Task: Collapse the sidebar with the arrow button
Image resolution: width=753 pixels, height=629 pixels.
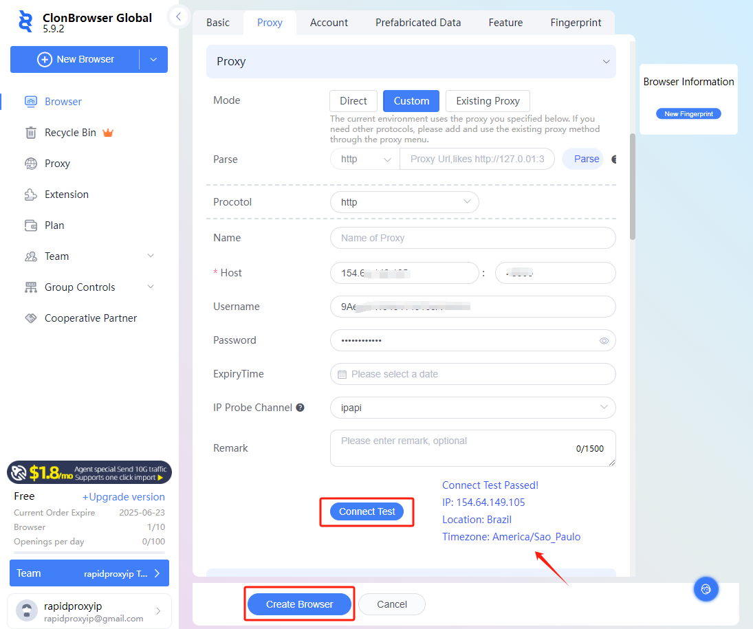Action: pyautogui.click(x=179, y=16)
